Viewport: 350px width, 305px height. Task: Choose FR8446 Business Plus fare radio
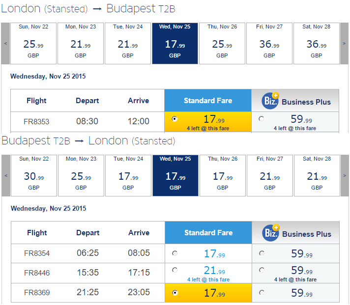262,270
